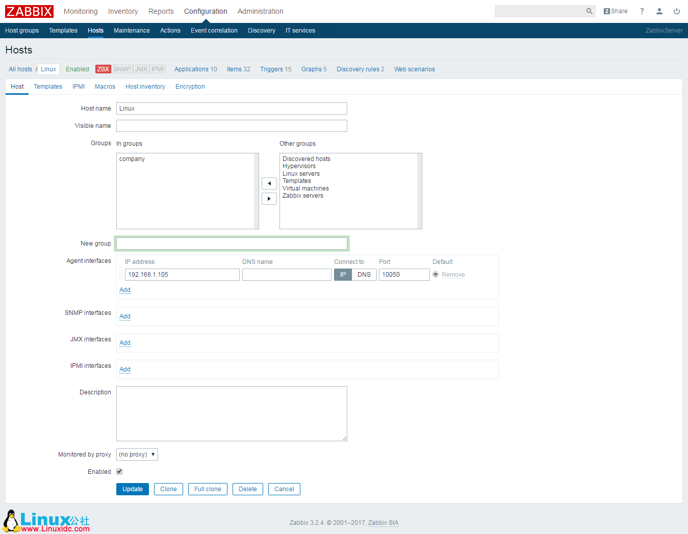Click the Full clone button
The image size is (688, 534).
208,489
